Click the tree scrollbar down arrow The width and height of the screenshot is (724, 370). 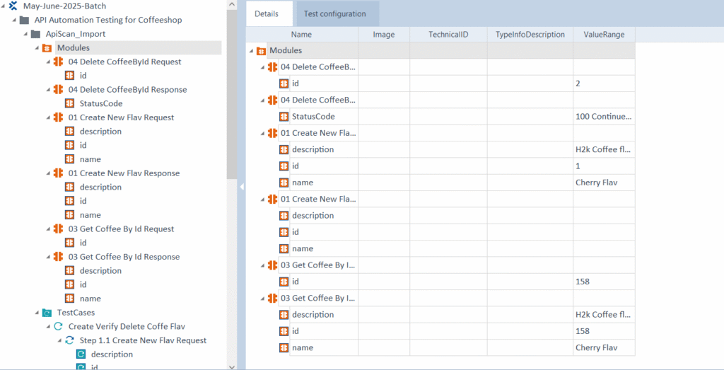232,366
